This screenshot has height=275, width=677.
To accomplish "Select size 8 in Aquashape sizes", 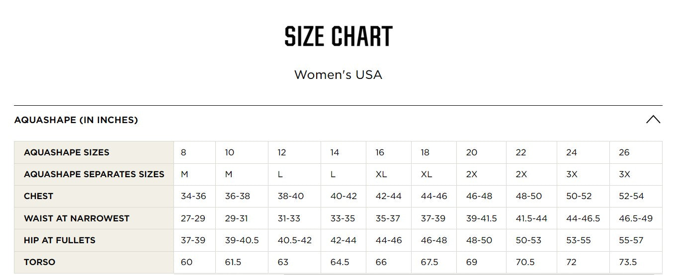I will point(183,152).
